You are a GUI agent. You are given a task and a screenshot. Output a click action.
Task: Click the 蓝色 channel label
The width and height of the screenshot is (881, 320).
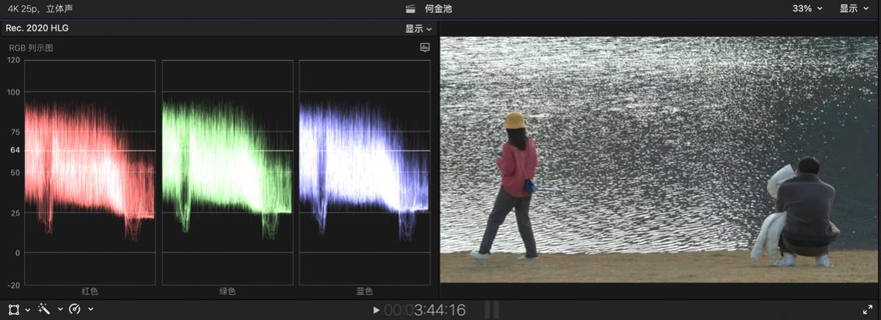(365, 291)
